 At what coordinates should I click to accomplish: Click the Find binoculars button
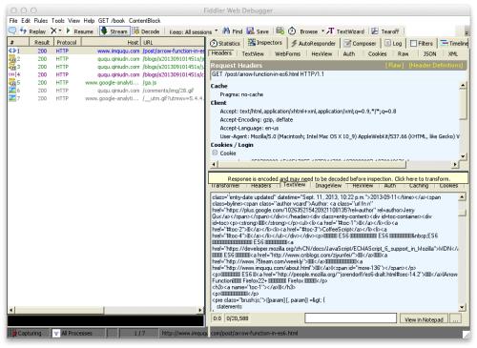click(233, 31)
